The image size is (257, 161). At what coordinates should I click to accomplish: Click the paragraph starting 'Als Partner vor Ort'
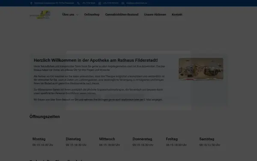pyautogui.click(x=99, y=80)
